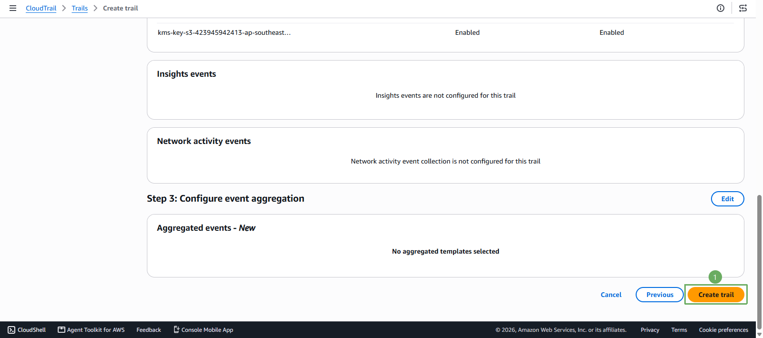Select the kms-key-s3-423945942413 row text
This screenshot has height=338, width=763.
(224, 32)
